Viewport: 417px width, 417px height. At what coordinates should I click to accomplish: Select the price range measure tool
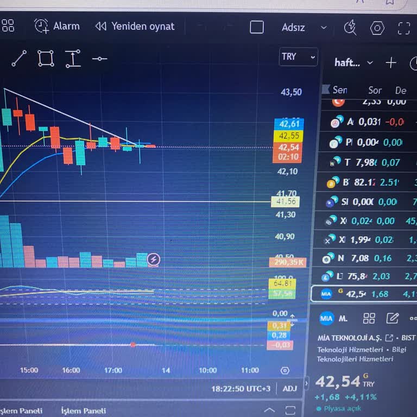(x=73, y=59)
